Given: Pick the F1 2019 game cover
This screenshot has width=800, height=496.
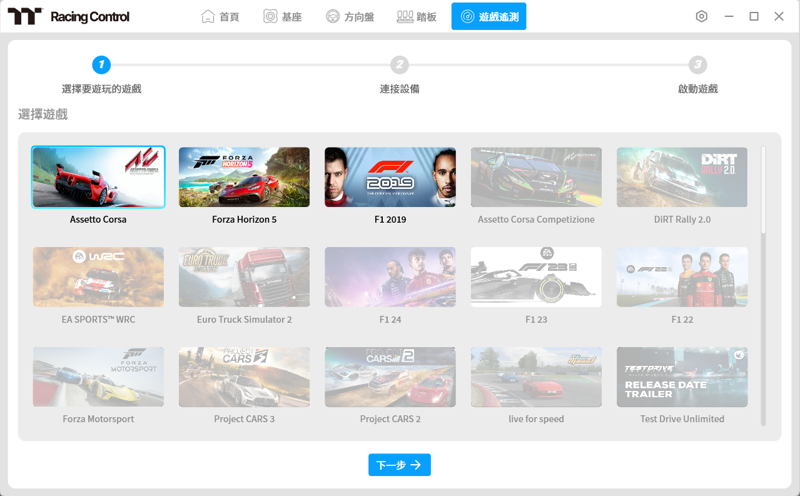Looking at the screenshot, I should (x=390, y=177).
